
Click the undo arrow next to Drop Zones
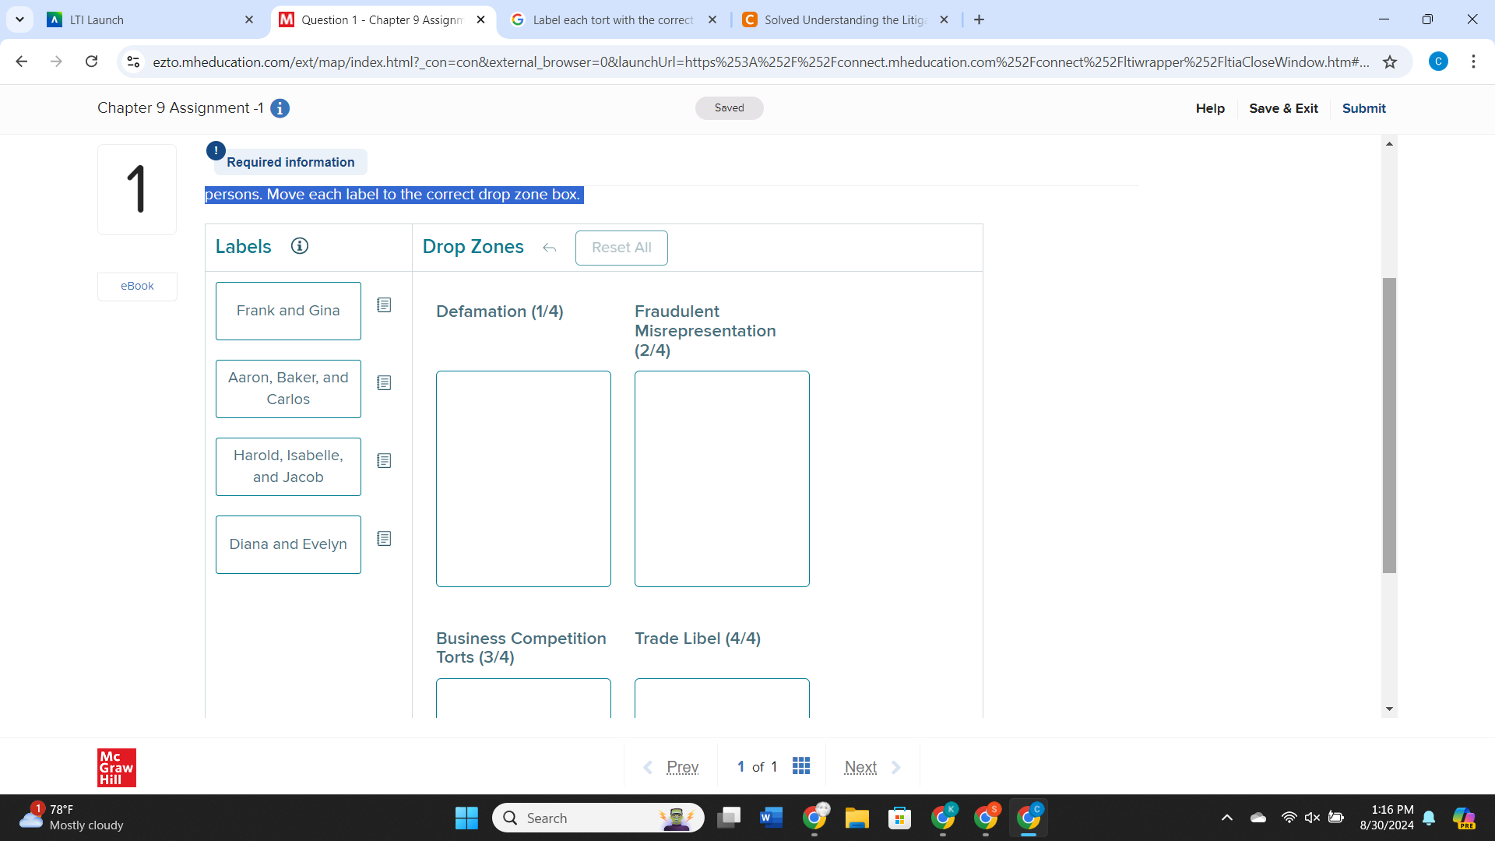[549, 248]
